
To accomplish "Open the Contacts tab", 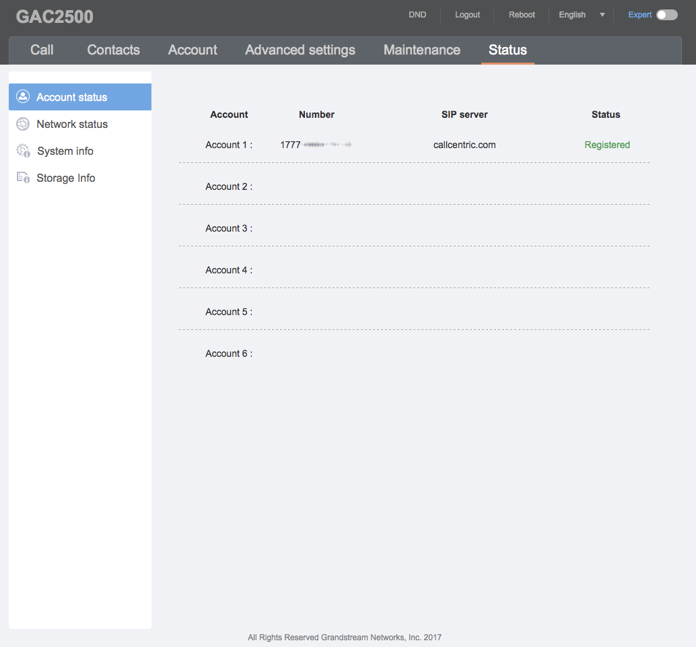I will click(113, 50).
